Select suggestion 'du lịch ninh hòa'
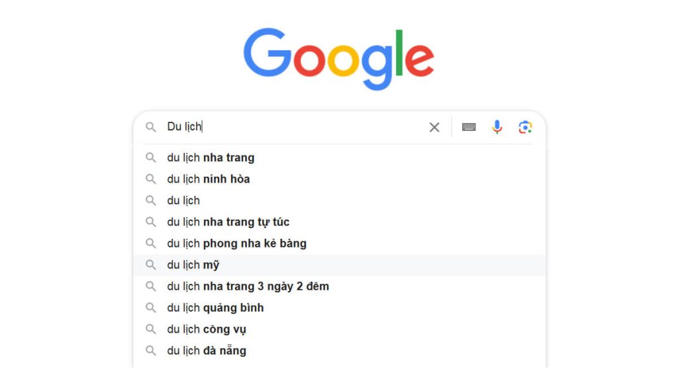The height and width of the screenshot is (381, 678). [208, 179]
